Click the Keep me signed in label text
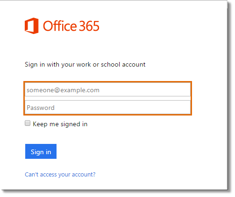Screen dimensions: 235x197 (60, 124)
